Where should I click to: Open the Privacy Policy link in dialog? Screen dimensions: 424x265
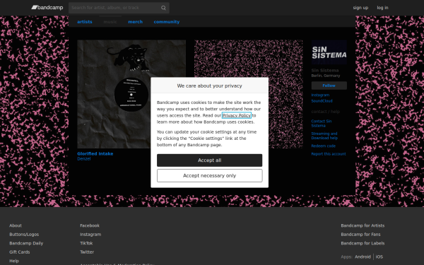tap(237, 115)
